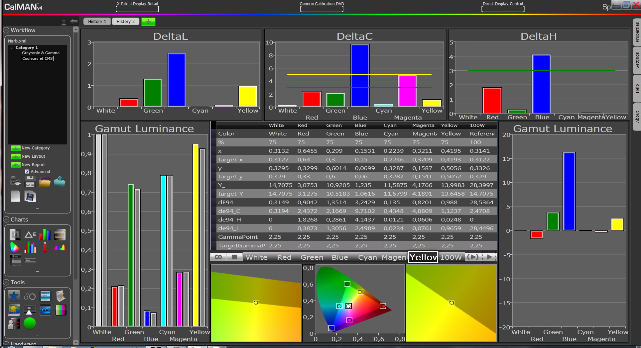Viewport: 641px width, 348px height.
Task: Open the Settings side tab
Action: (637, 60)
